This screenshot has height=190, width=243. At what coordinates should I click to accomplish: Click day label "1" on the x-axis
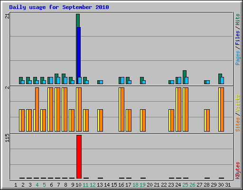pos(16,185)
